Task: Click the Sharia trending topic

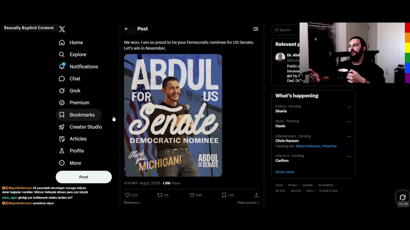Action: coord(281,111)
